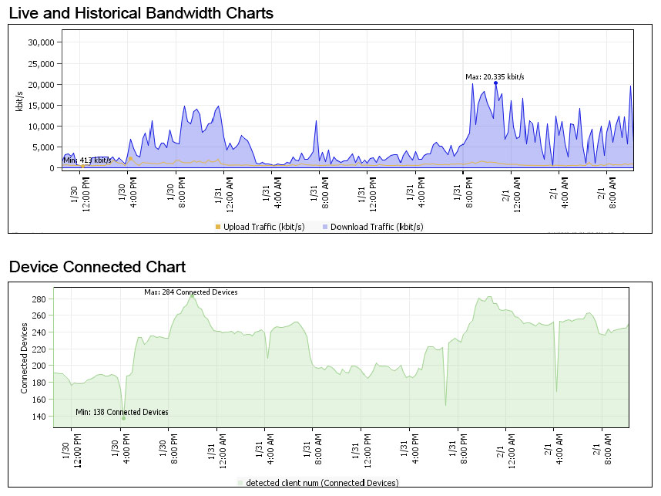
Task: Click the green detected client num swatch
Action: (x=240, y=483)
